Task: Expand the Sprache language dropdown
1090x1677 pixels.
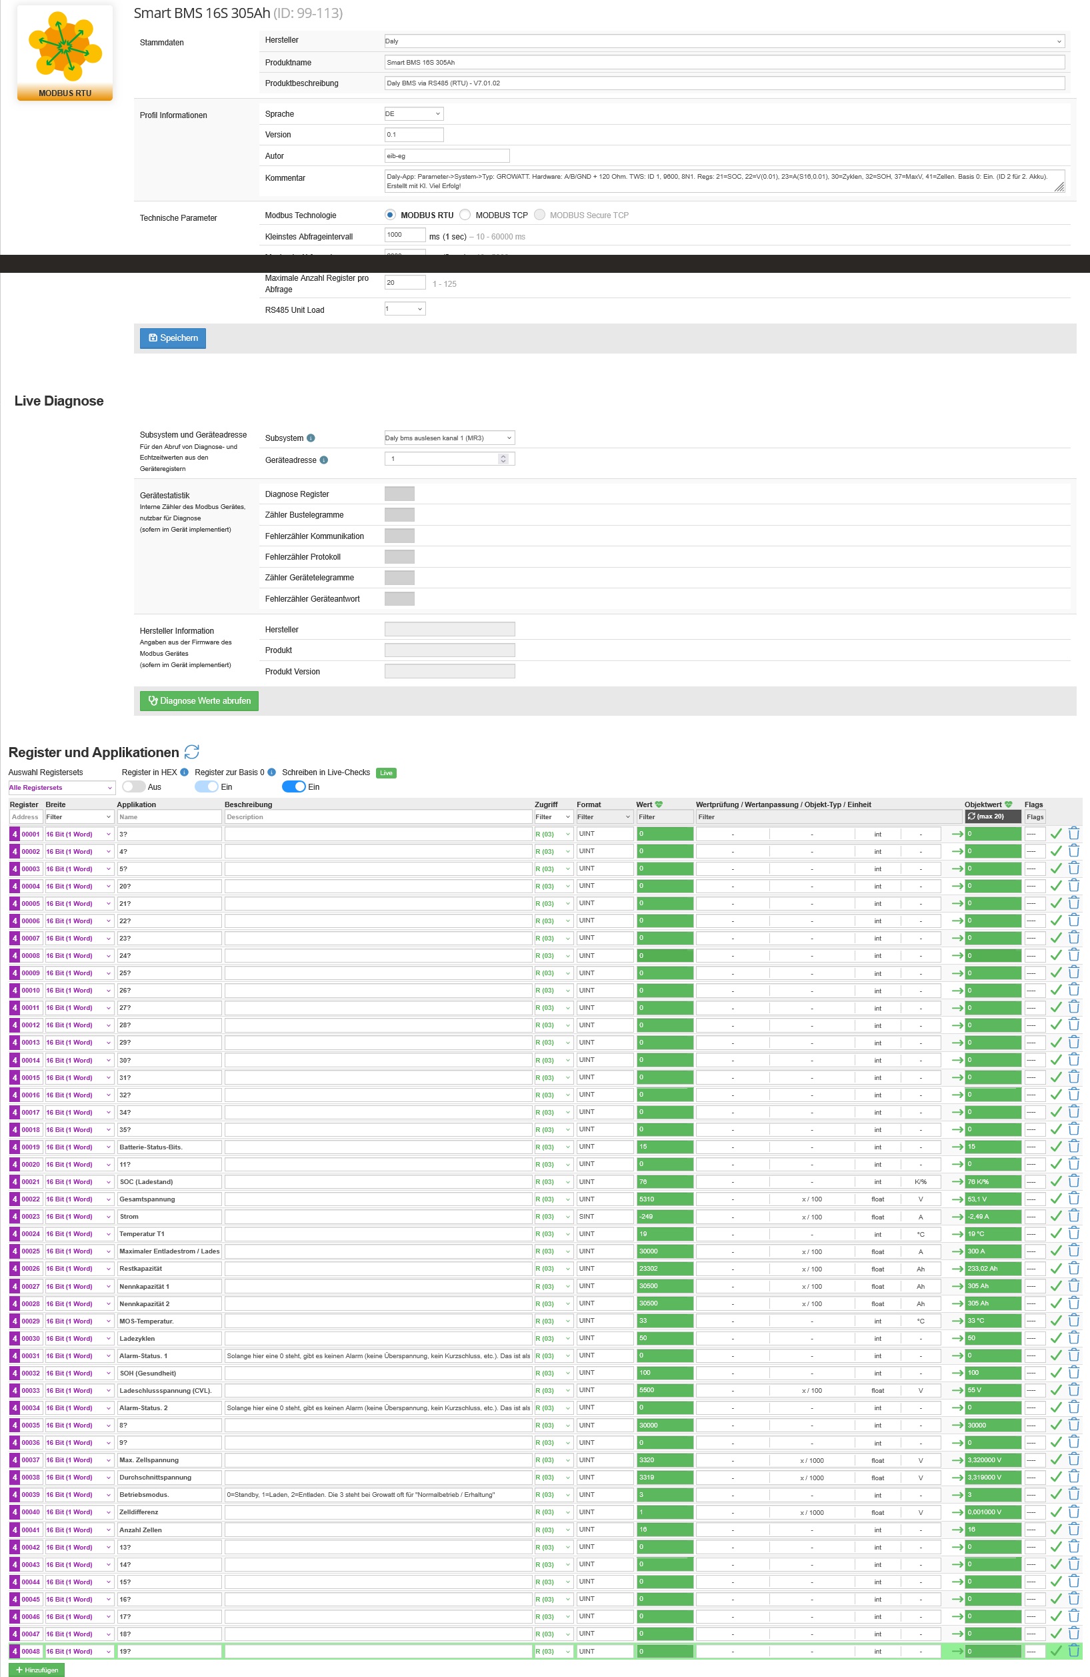Action: [x=413, y=113]
